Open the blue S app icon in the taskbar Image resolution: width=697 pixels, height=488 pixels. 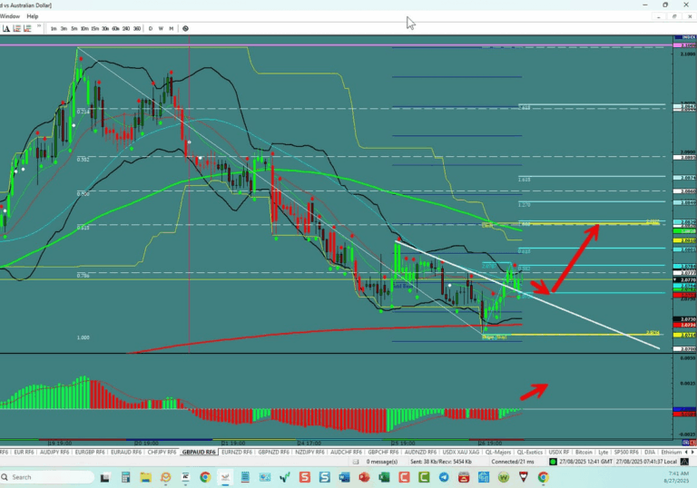pos(325,477)
